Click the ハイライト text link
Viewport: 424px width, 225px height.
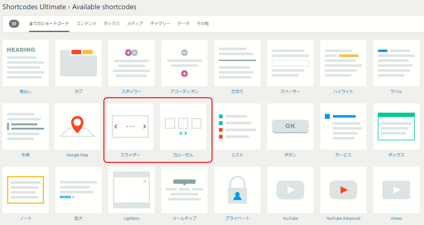[x=343, y=91]
